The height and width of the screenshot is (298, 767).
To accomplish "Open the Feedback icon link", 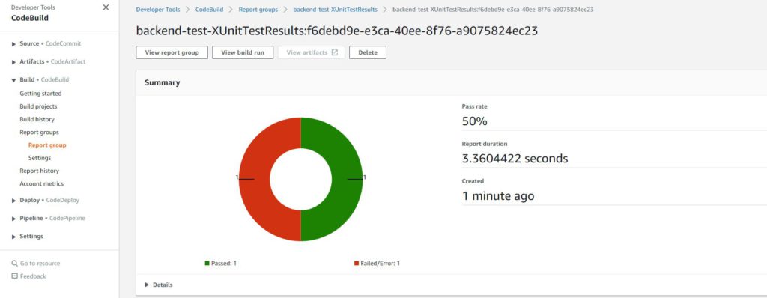I will tap(14, 276).
